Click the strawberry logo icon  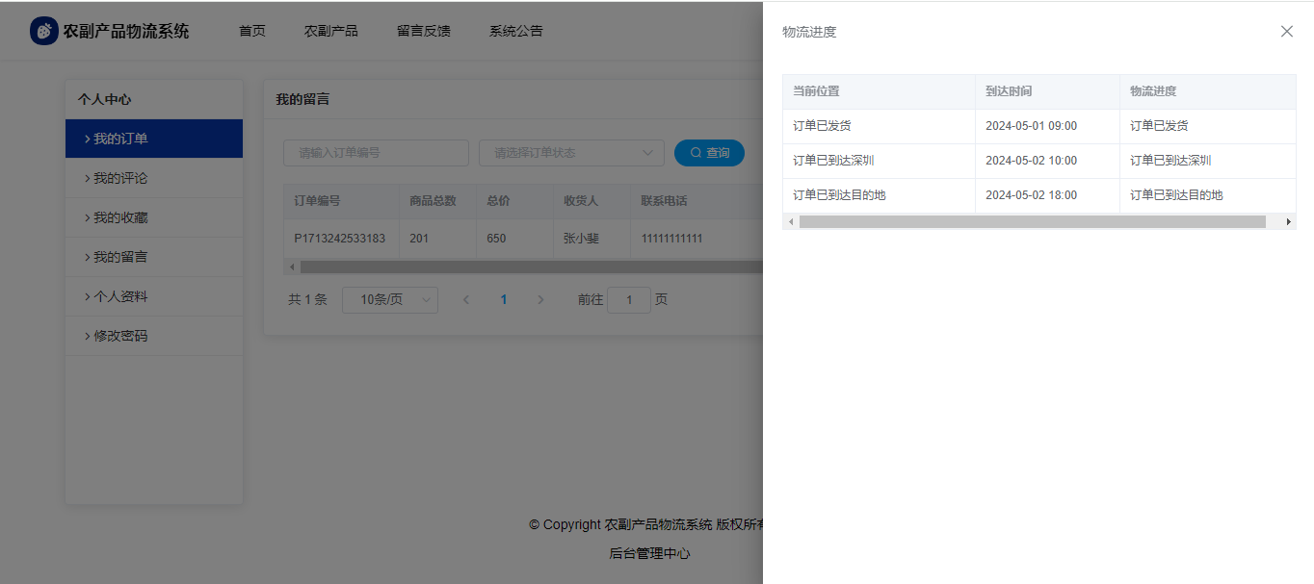pos(44,31)
